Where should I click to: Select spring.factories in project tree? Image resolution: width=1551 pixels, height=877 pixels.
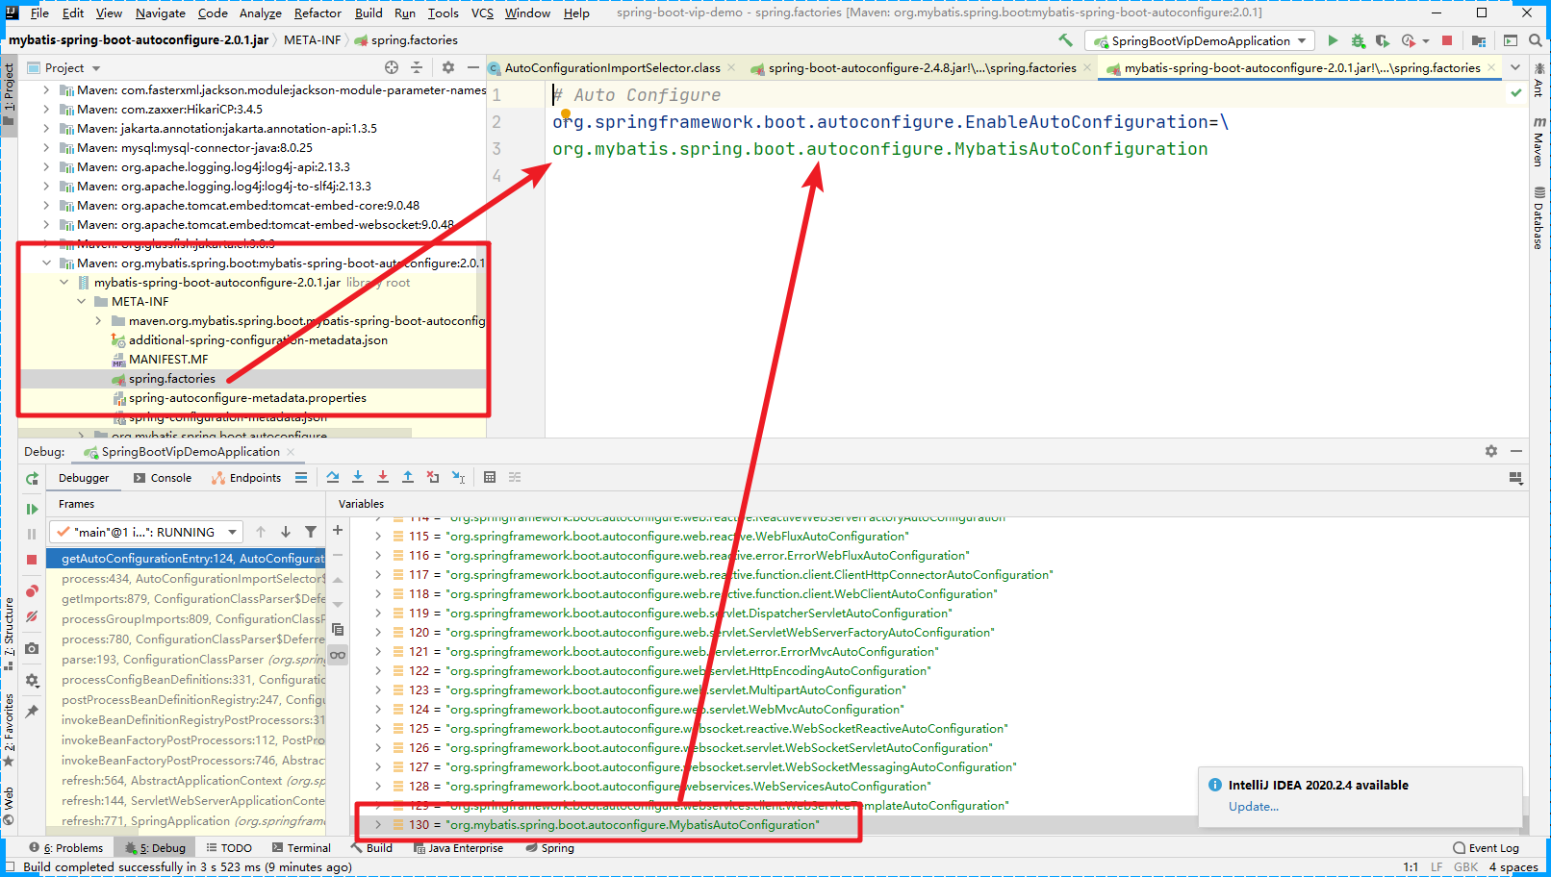(172, 379)
